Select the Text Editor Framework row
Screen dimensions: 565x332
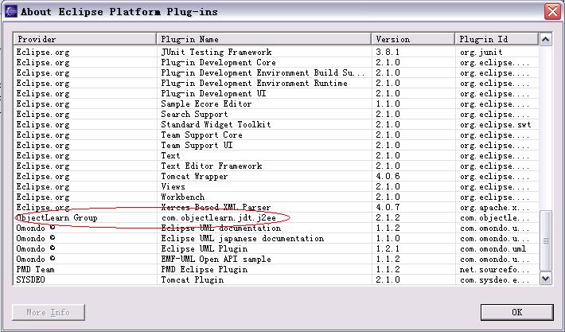click(x=276, y=166)
